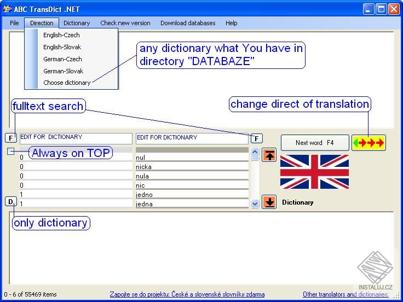Click the Dictionary label under the flag
The width and height of the screenshot is (403, 302).
[298, 202]
